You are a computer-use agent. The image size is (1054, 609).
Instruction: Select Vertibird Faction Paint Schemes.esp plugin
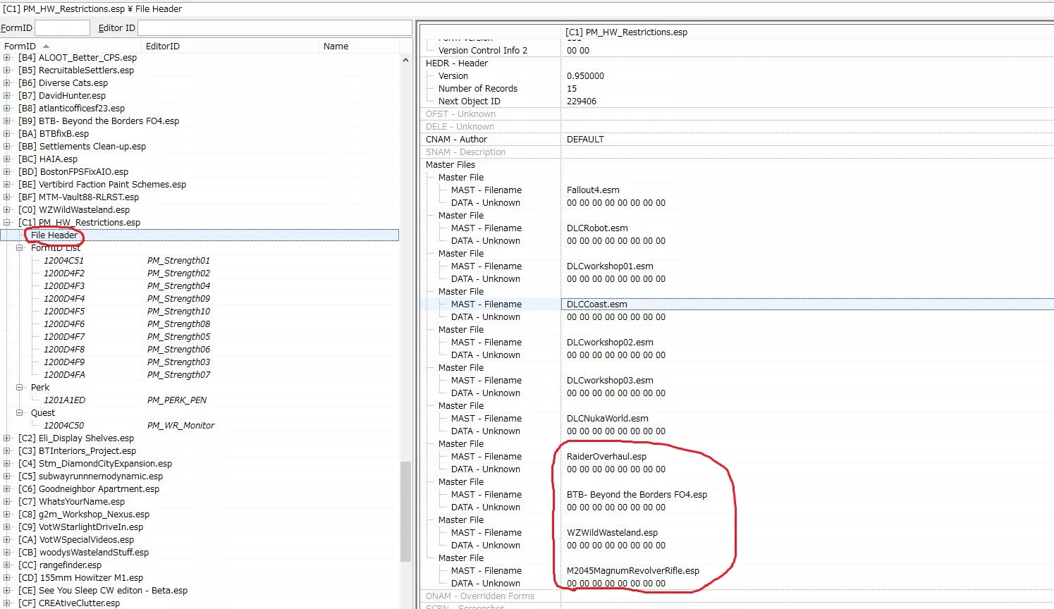pyautogui.click(x=102, y=185)
